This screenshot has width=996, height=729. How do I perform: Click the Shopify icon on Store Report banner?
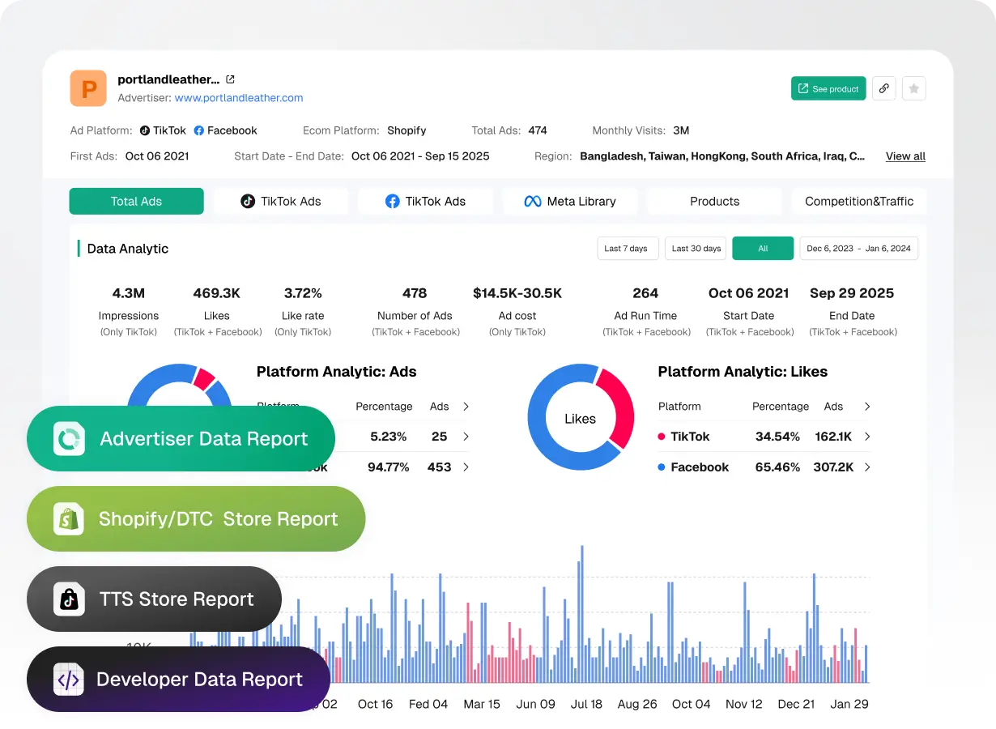[x=69, y=518]
